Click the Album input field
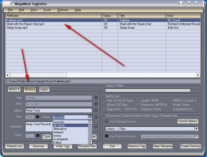 (x=59, y=110)
